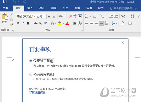Switch to the 插入 ribbon tab

click(x=30, y=8)
